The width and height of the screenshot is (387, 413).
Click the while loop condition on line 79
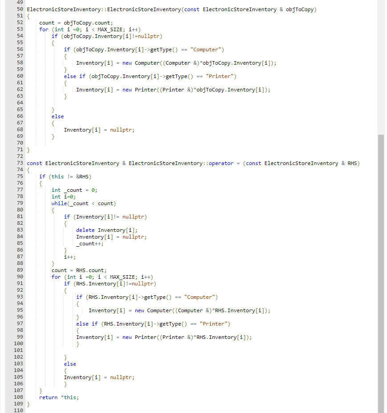coord(91,203)
